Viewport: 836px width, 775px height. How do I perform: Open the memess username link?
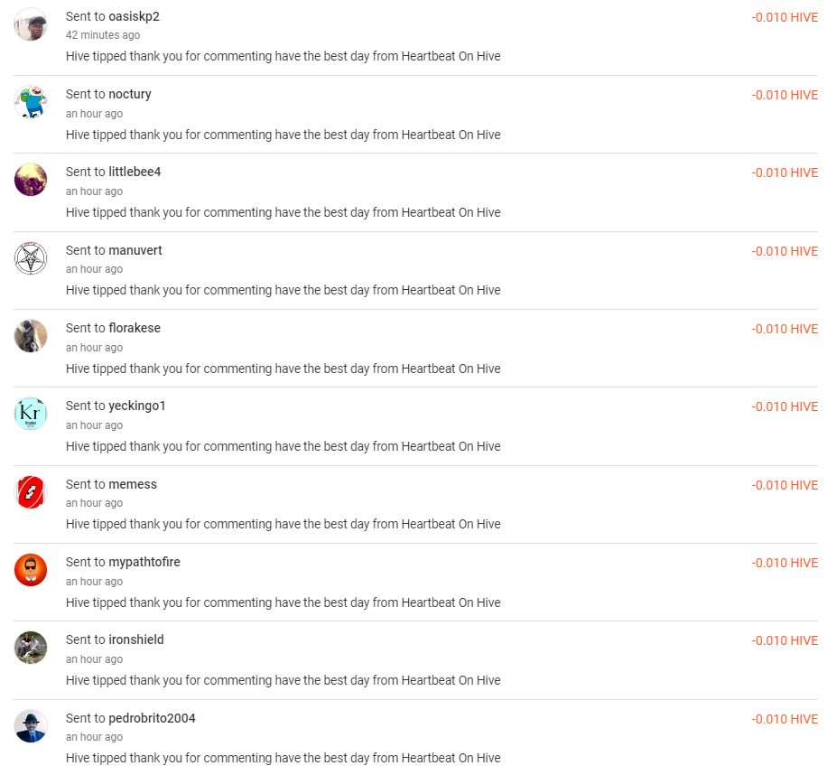133,484
